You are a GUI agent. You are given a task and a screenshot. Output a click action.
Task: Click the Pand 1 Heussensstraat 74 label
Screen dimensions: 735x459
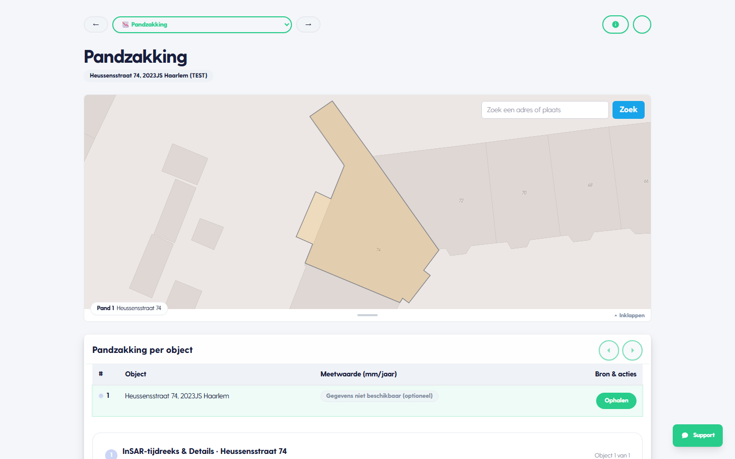pos(129,308)
